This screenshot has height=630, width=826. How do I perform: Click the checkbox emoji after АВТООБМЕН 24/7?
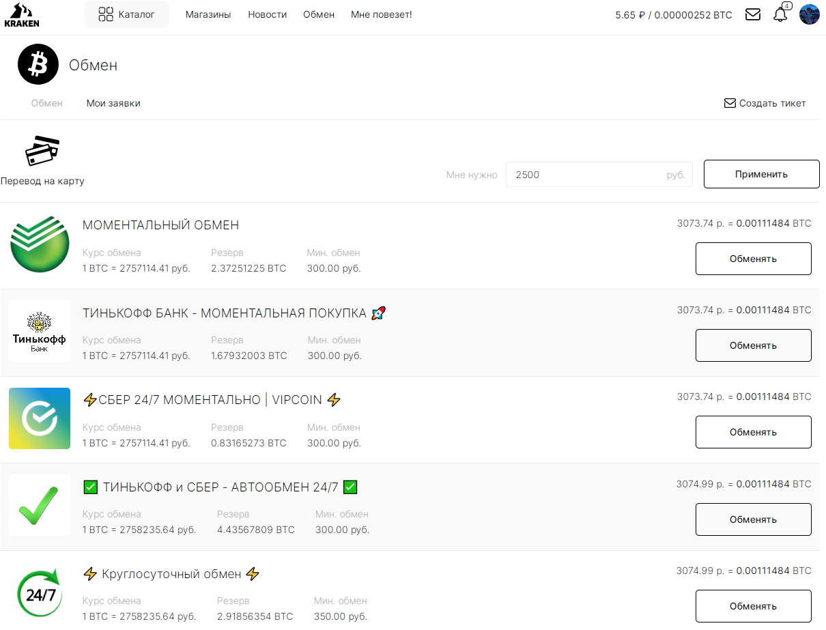[350, 487]
